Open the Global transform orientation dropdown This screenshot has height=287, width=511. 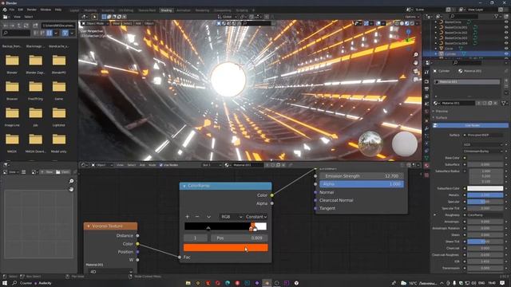(227, 17)
